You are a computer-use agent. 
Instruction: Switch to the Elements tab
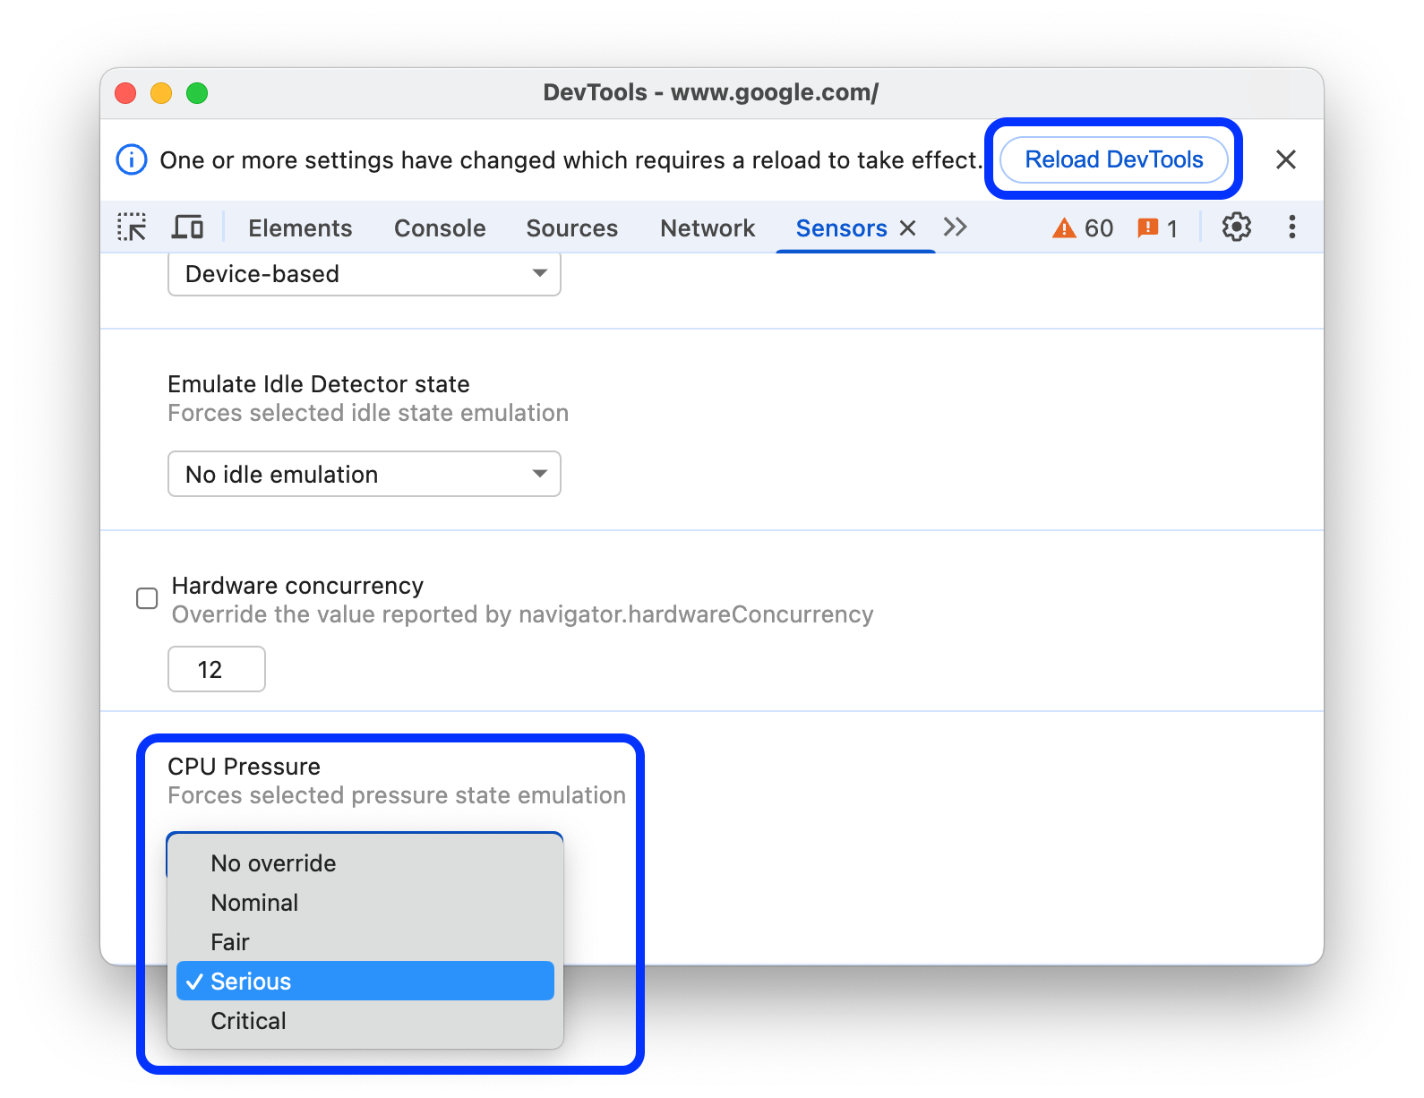pos(300,228)
